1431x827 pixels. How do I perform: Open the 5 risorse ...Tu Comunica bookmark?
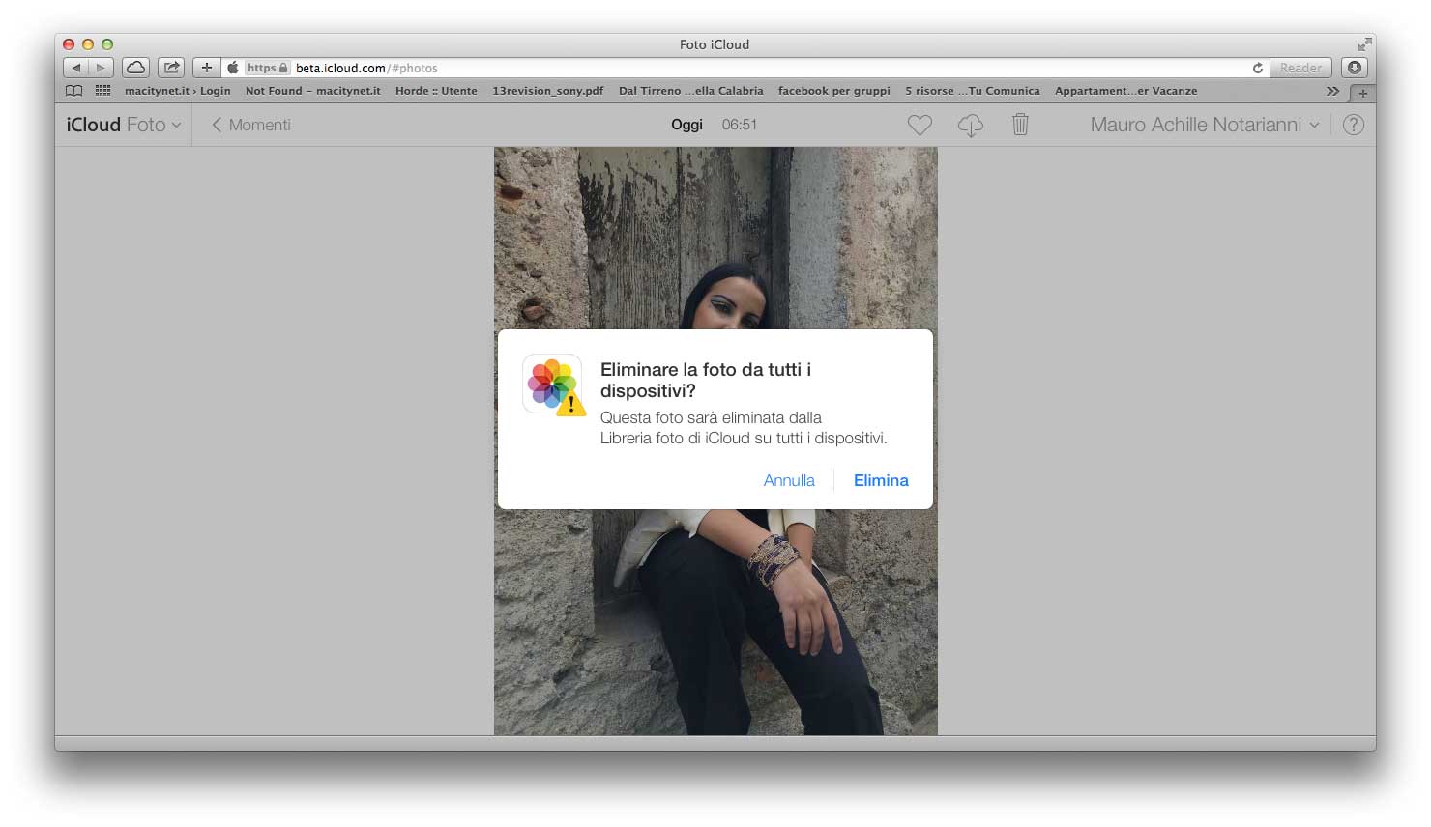pos(973,91)
